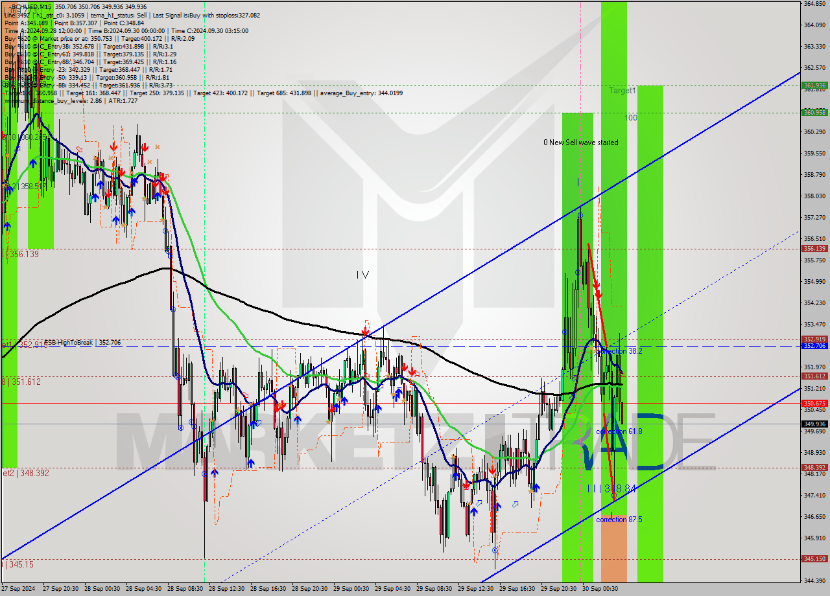Click the 'I V' wave label
The width and height of the screenshot is (830, 596).
362,275
